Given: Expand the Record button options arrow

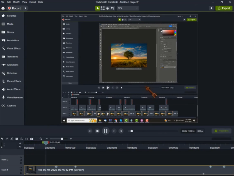Looking at the screenshot, I should (x=25, y=8).
